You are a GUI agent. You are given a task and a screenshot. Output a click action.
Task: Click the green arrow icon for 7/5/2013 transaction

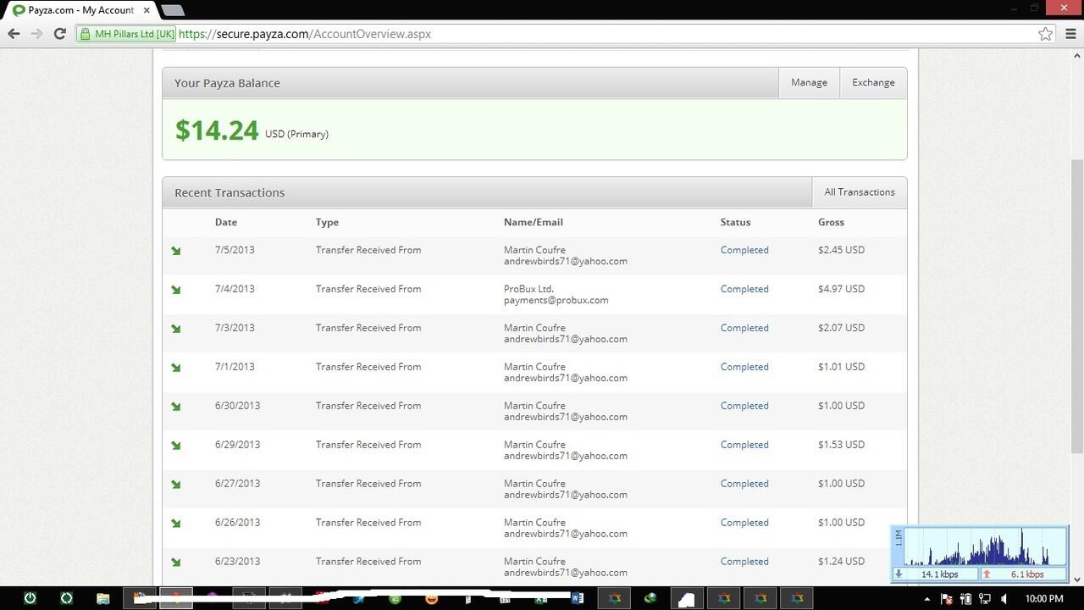(176, 251)
